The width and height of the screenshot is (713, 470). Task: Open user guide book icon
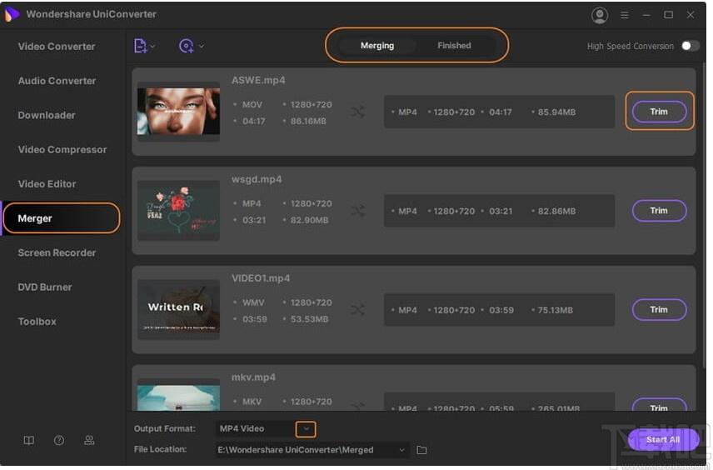click(x=28, y=441)
